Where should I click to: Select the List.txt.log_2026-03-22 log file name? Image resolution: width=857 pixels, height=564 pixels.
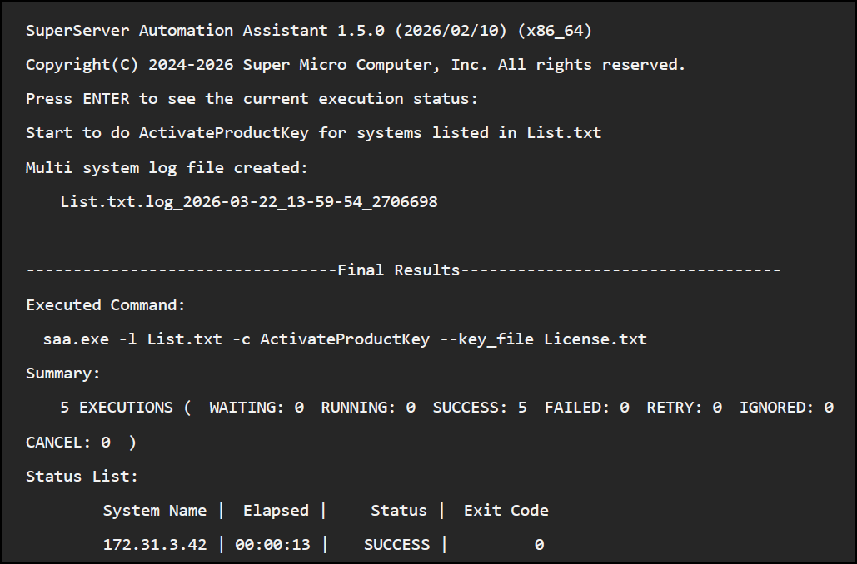pyautogui.click(x=249, y=202)
